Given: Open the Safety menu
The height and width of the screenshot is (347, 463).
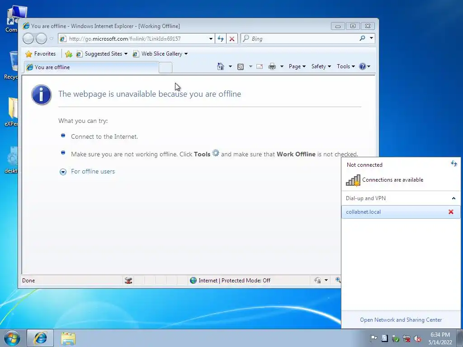Looking at the screenshot, I should 321,66.
